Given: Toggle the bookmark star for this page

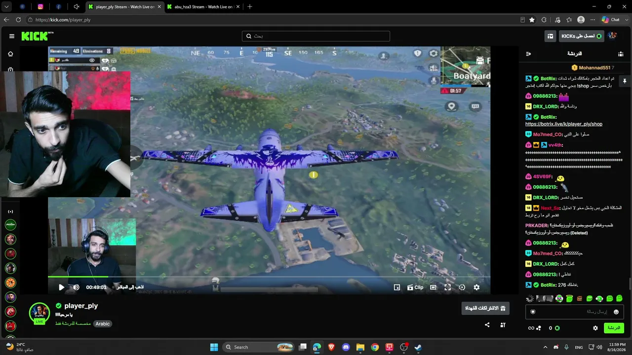Looking at the screenshot, I should point(532,20).
